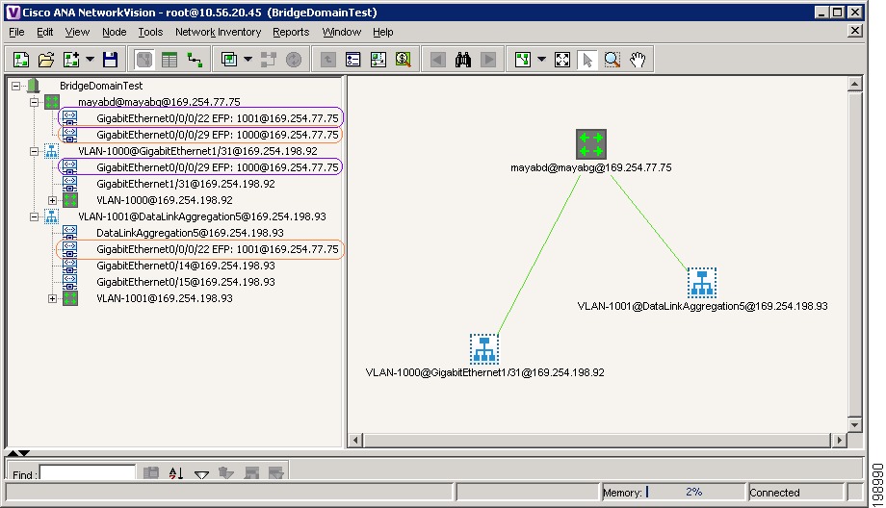Collapse the BridgeDomainTest root node
The height and width of the screenshot is (508, 886).
15,86
